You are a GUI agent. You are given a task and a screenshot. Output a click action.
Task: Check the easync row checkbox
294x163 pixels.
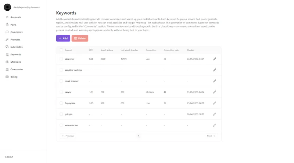tap(61, 92)
